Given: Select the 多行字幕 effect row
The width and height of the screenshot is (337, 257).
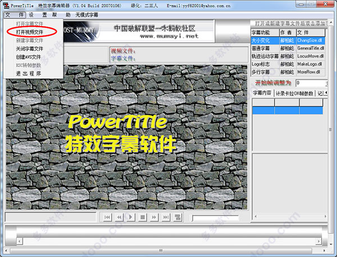Looking at the screenshot, I should click(x=288, y=72).
